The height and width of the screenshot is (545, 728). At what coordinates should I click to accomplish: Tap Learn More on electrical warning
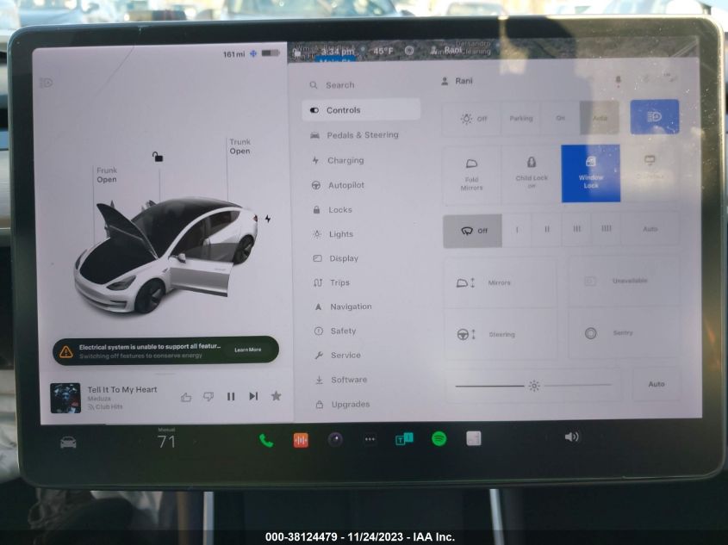tap(248, 350)
